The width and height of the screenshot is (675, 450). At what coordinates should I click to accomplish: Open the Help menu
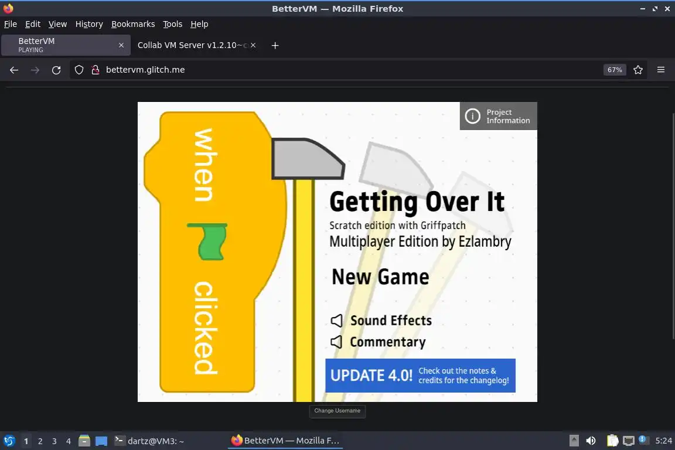199,24
